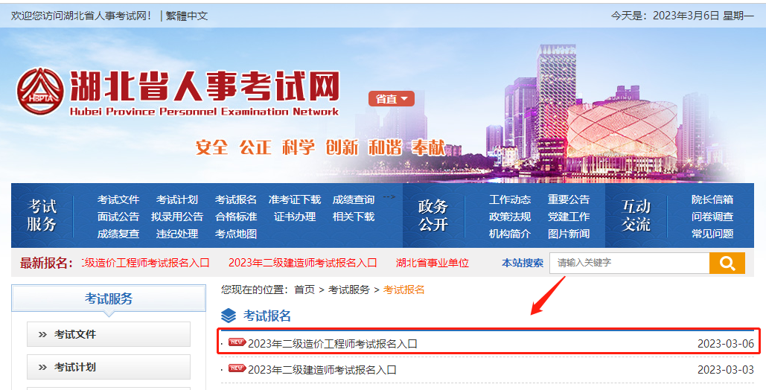
Task: Open 院长信箱 under 互动交流
Action: click(712, 199)
